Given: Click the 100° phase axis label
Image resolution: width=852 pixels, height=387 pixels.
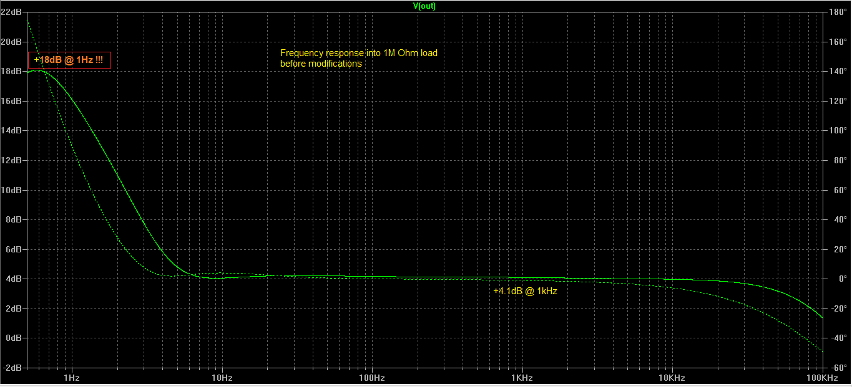Looking at the screenshot, I should [x=839, y=130].
